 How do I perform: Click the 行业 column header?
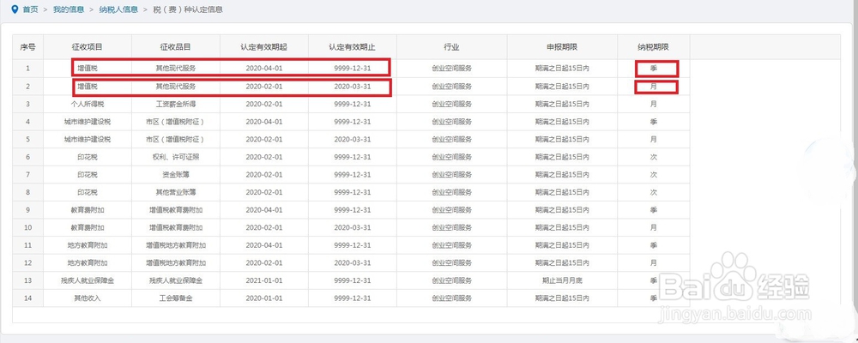tap(451, 47)
